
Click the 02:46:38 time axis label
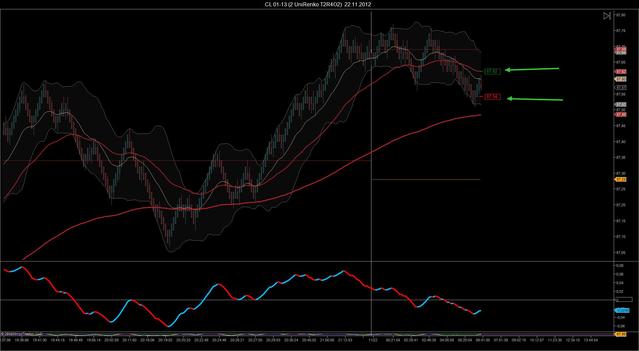(429, 340)
